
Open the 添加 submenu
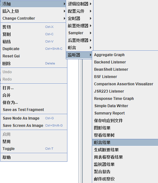point(33,4)
